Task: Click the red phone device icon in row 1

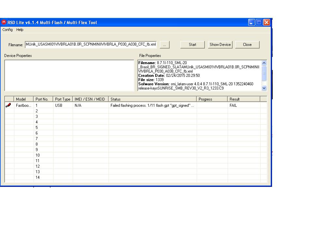Action: click(8, 105)
